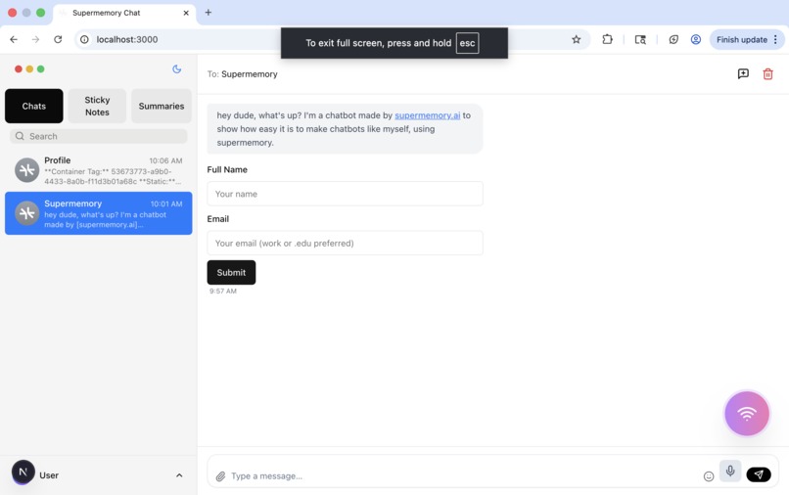Click the To: Supermemory header text
The width and height of the screenshot is (789, 495).
242,74
